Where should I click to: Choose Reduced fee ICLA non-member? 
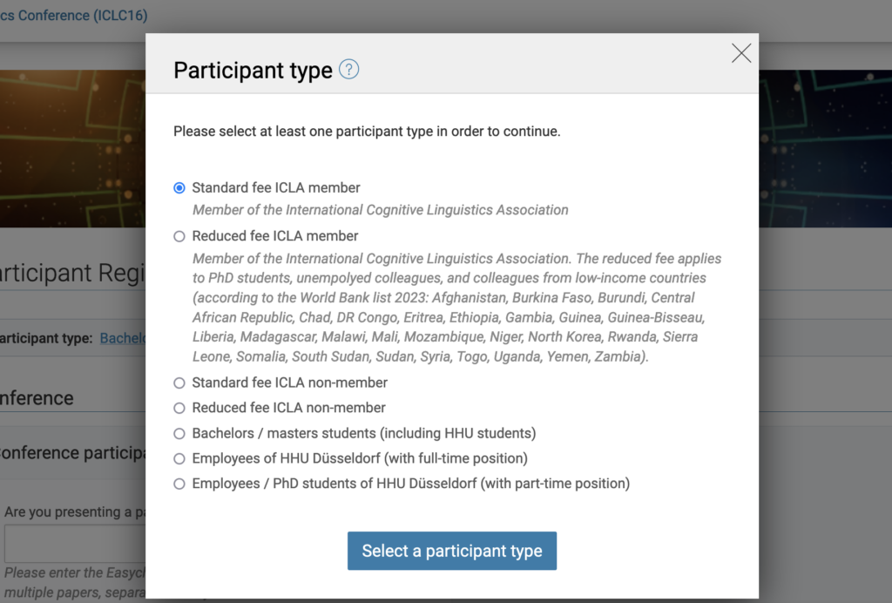(x=179, y=408)
